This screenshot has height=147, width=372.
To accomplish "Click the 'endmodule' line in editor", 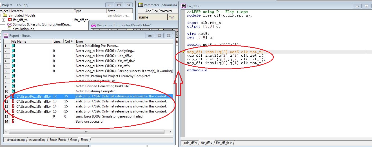I will coord(197,70).
